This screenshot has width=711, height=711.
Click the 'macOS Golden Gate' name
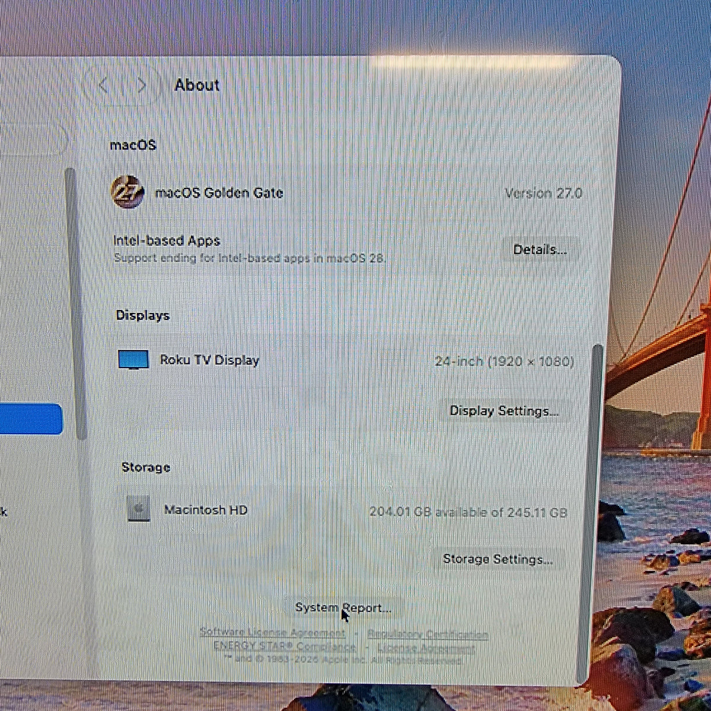coord(219,193)
